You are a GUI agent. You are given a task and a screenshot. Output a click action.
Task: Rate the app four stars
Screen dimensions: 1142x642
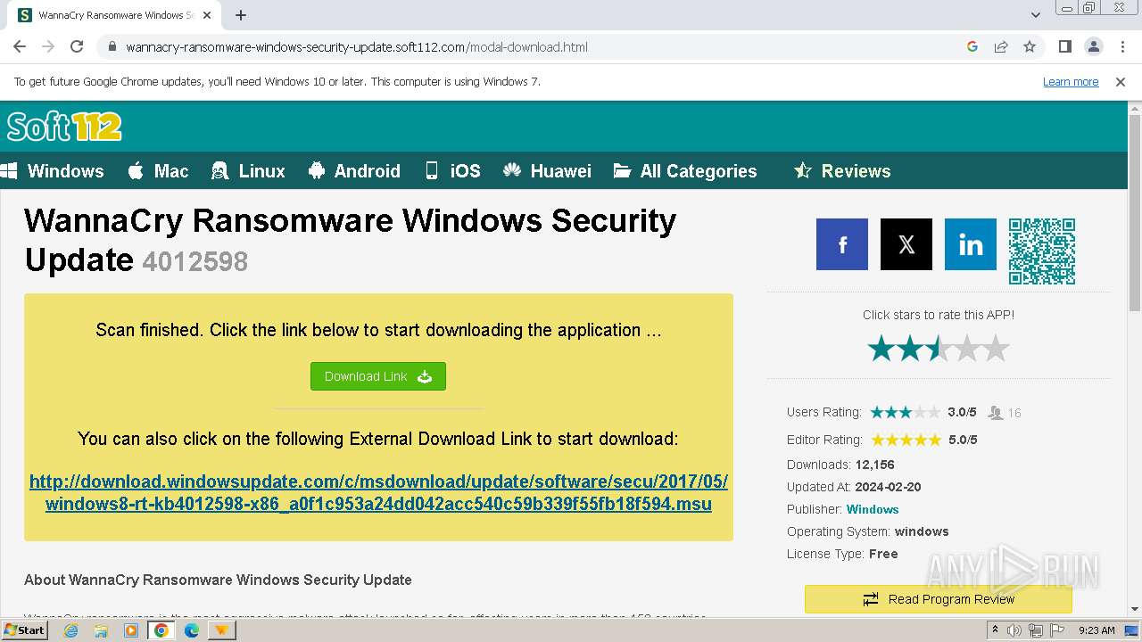click(x=967, y=349)
